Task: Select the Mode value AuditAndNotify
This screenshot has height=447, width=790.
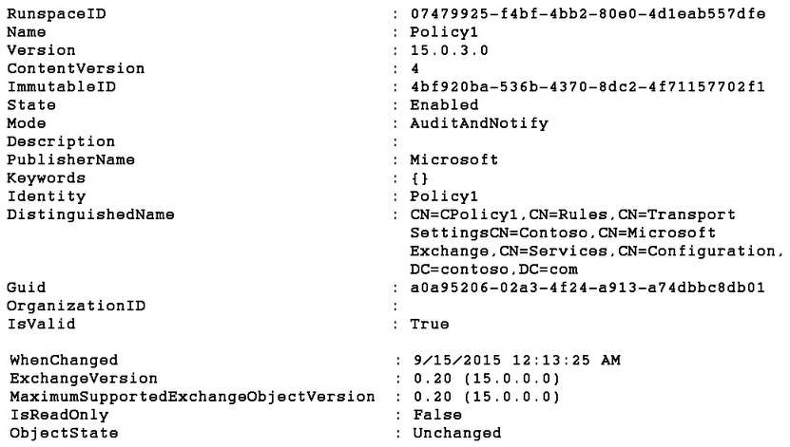Action: coord(478,123)
